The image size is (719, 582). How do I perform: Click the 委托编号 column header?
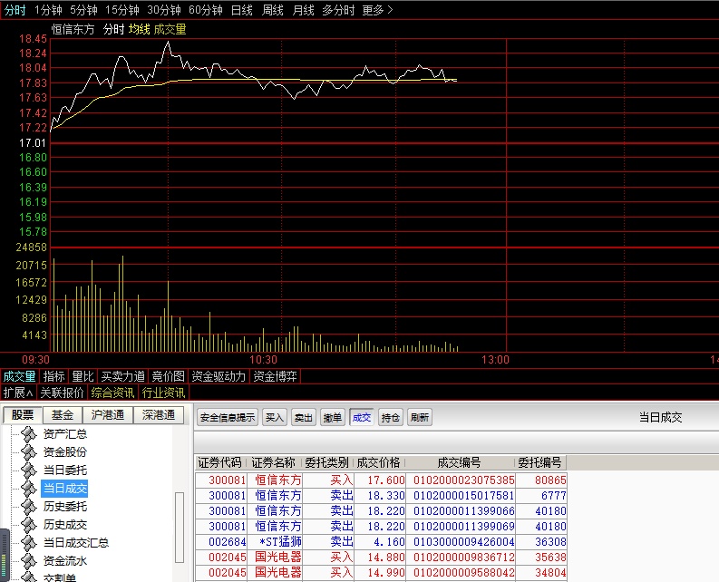(x=539, y=462)
